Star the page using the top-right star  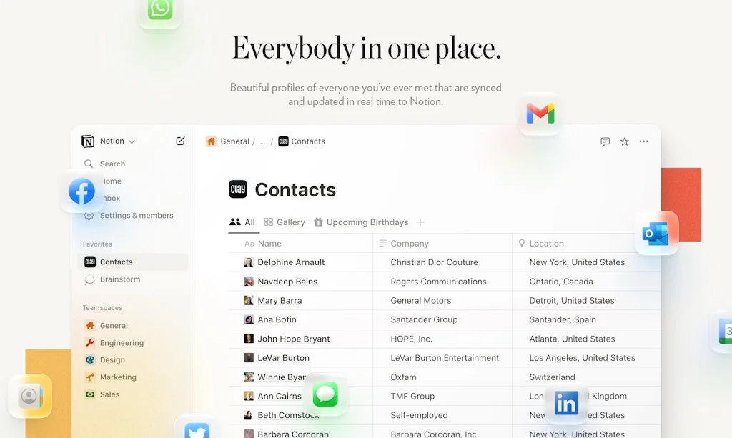(623, 141)
